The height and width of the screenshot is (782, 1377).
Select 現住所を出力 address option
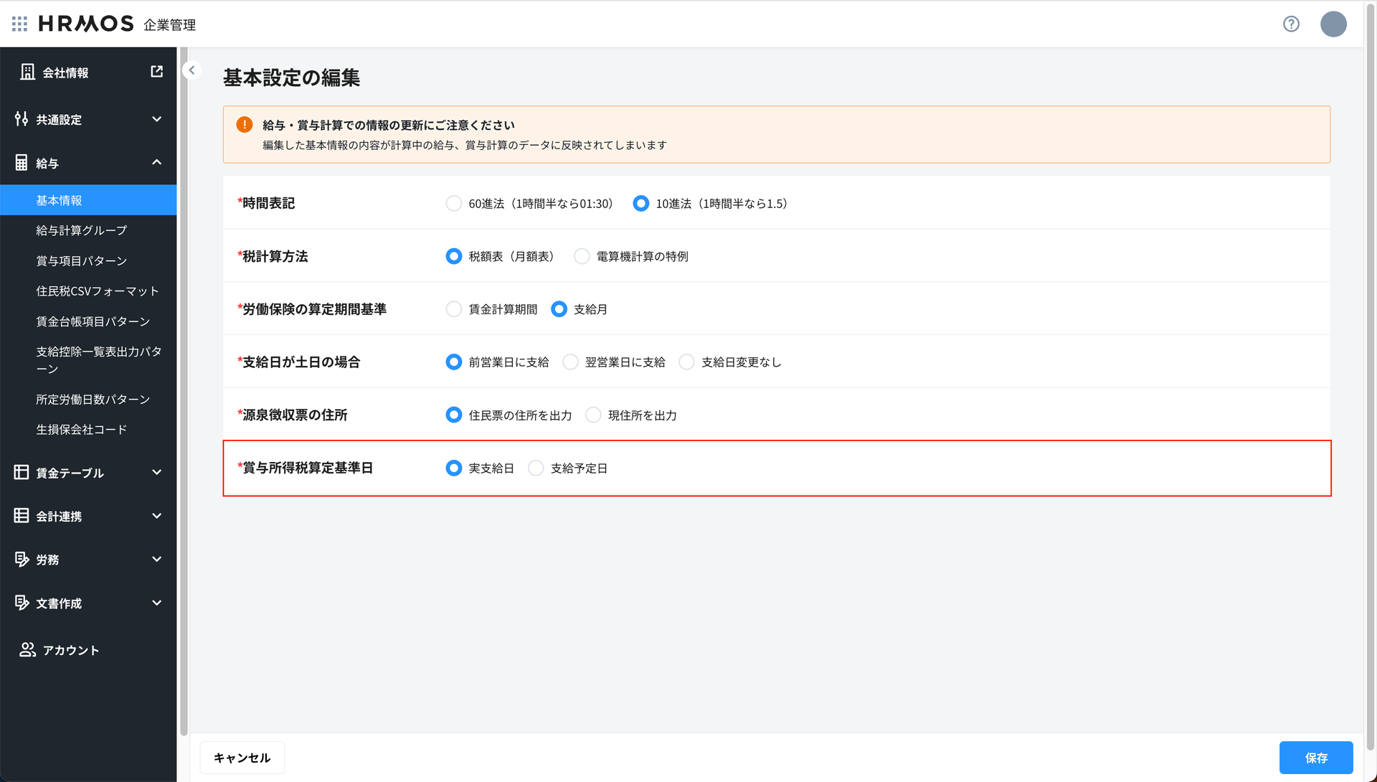click(593, 415)
